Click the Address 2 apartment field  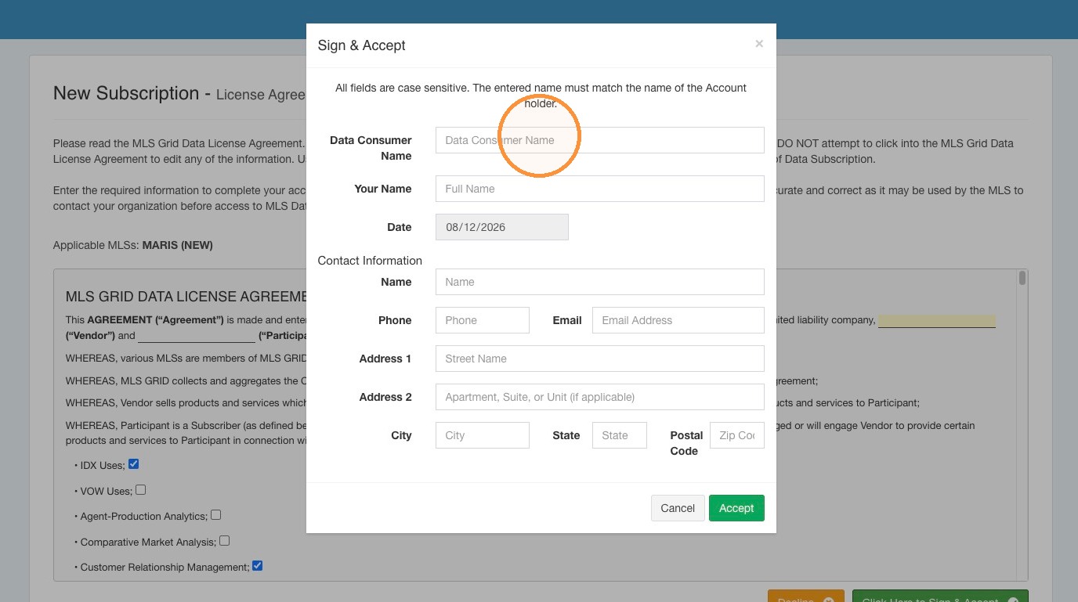point(599,397)
